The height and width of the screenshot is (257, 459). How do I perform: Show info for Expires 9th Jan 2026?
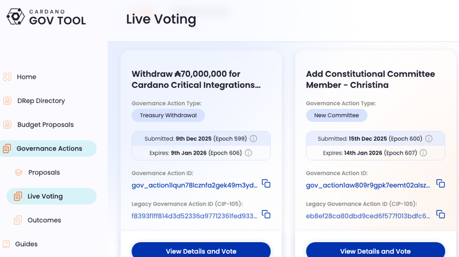[248, 153]
